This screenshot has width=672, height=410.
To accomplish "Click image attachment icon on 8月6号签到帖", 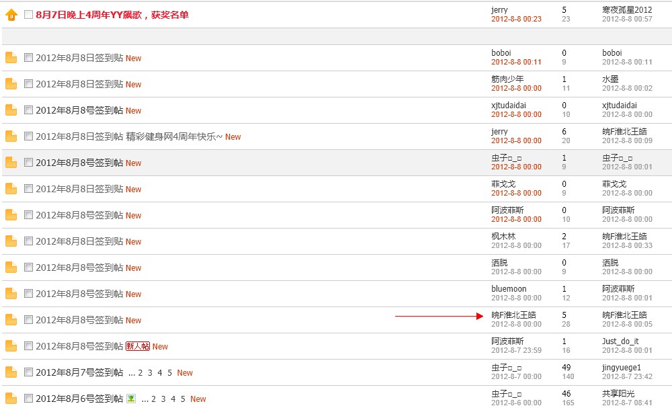I will pos(131,399).
